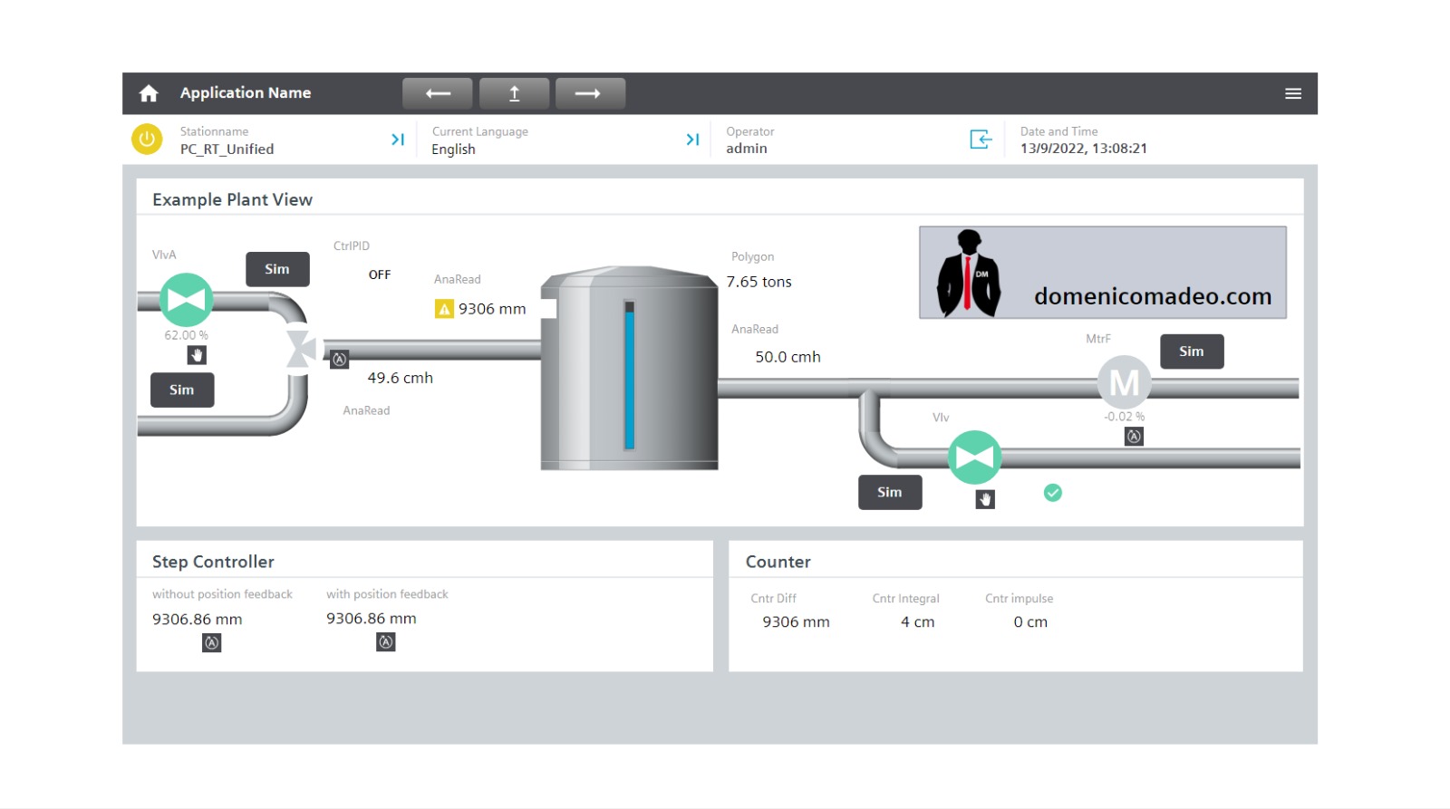Toggle hand mode icon below Vlv valve
The height and width of the screenshot is (809, 1450).
[x=985, y=499]
